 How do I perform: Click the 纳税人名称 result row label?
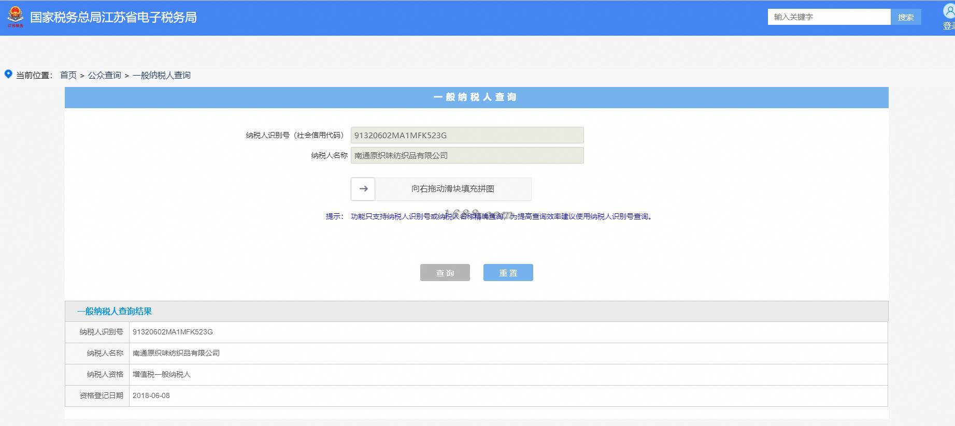105,353
